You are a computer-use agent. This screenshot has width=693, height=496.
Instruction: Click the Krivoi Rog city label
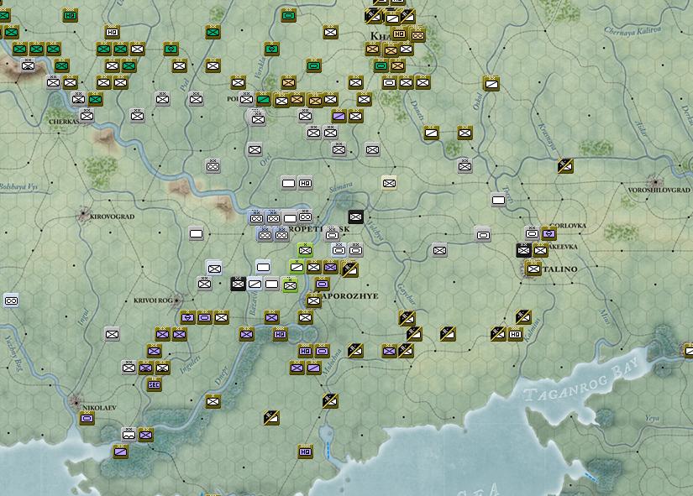click(153, 300)
